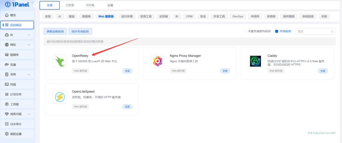The width and height of the screenshot is (342, 143).
Task: Filter apps by 多媒体 category
Action: tap(271, 16)
